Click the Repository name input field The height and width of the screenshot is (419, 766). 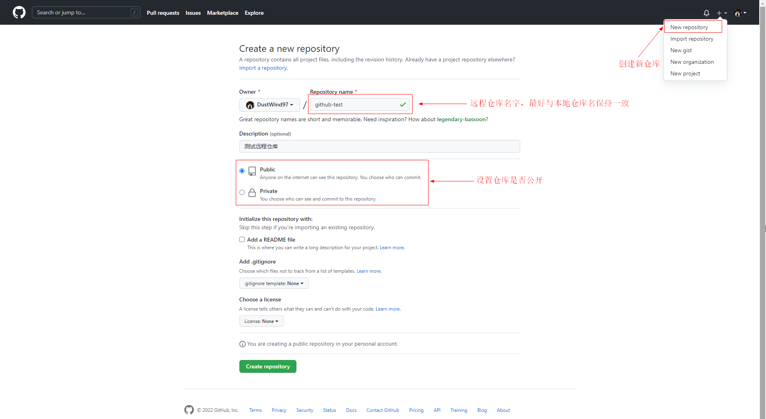[x=355, y=105]
